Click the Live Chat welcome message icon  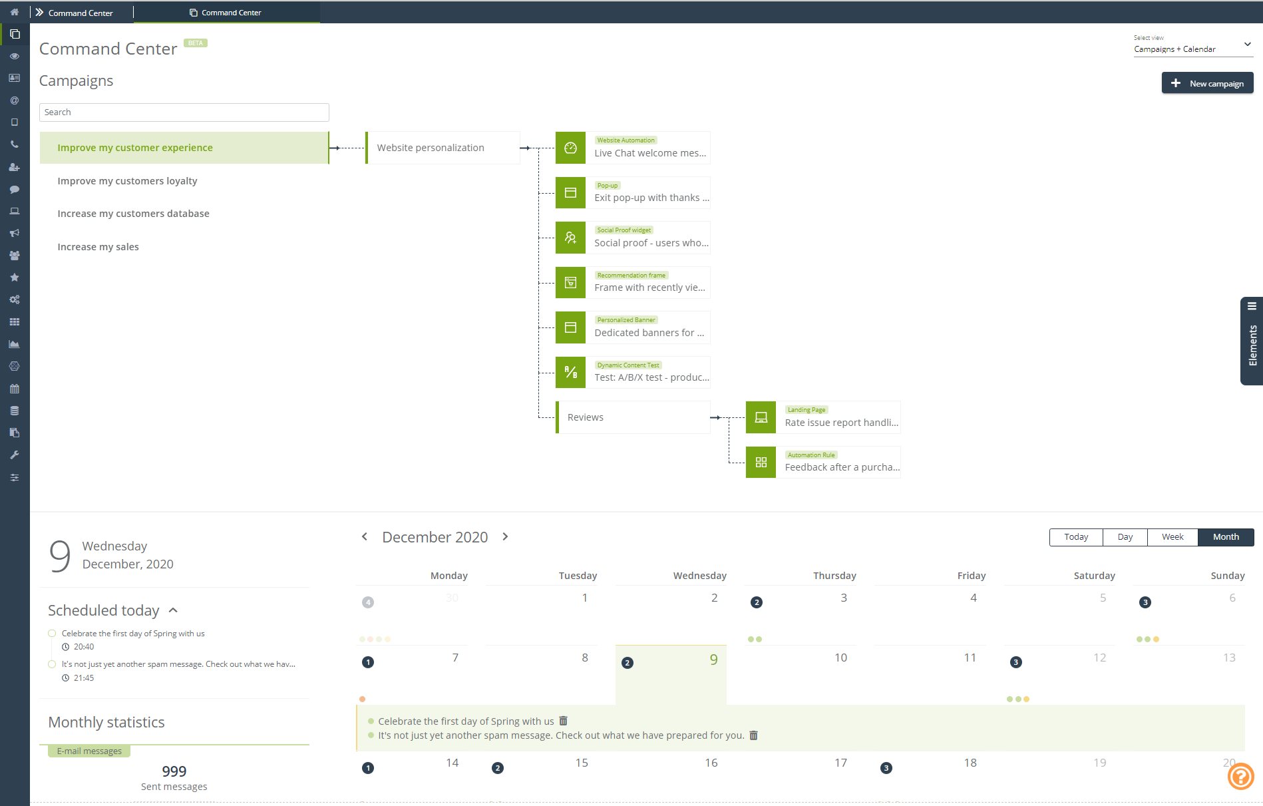(570, 148)
